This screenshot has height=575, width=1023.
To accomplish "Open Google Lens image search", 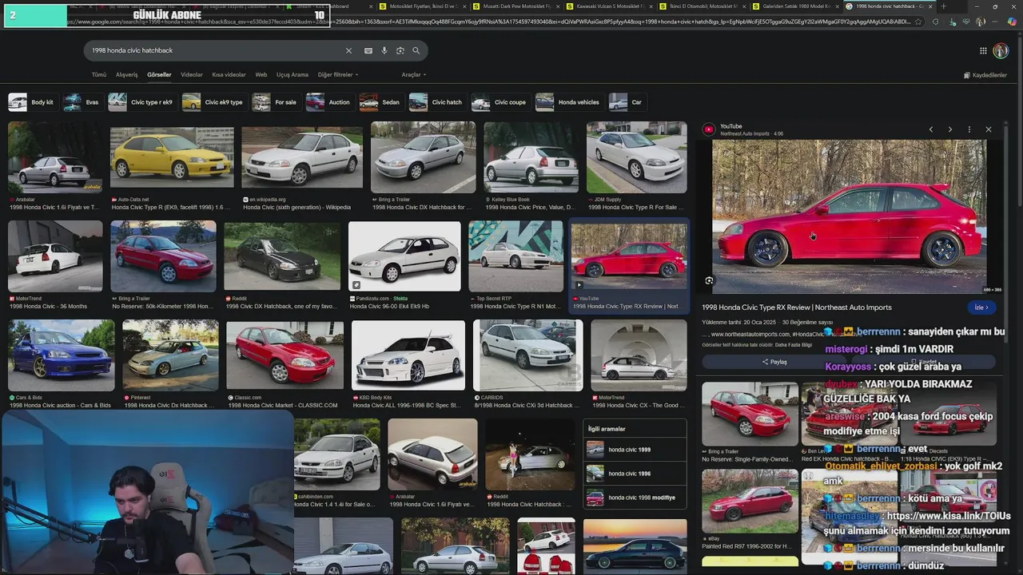I will click(400, 50).
